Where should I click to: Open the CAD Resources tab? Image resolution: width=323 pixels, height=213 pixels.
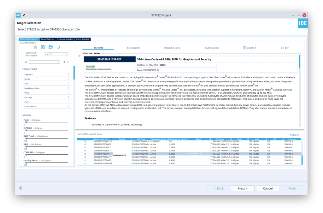click(212, 48)
